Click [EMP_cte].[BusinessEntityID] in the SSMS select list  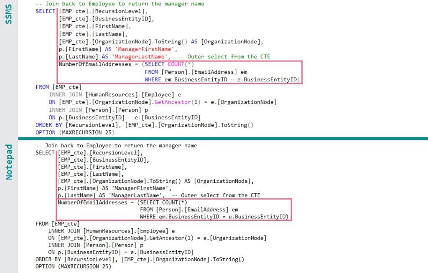click(105, 19)
